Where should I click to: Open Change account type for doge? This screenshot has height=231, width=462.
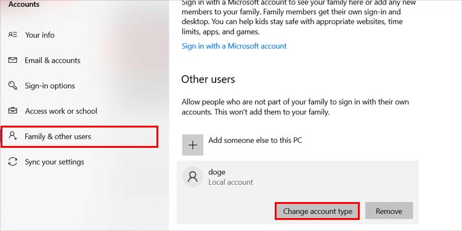[317, 211]
